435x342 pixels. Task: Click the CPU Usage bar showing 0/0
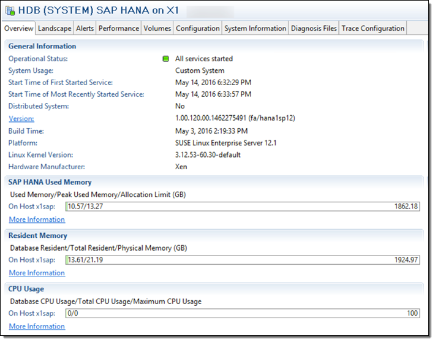(242, 313)
